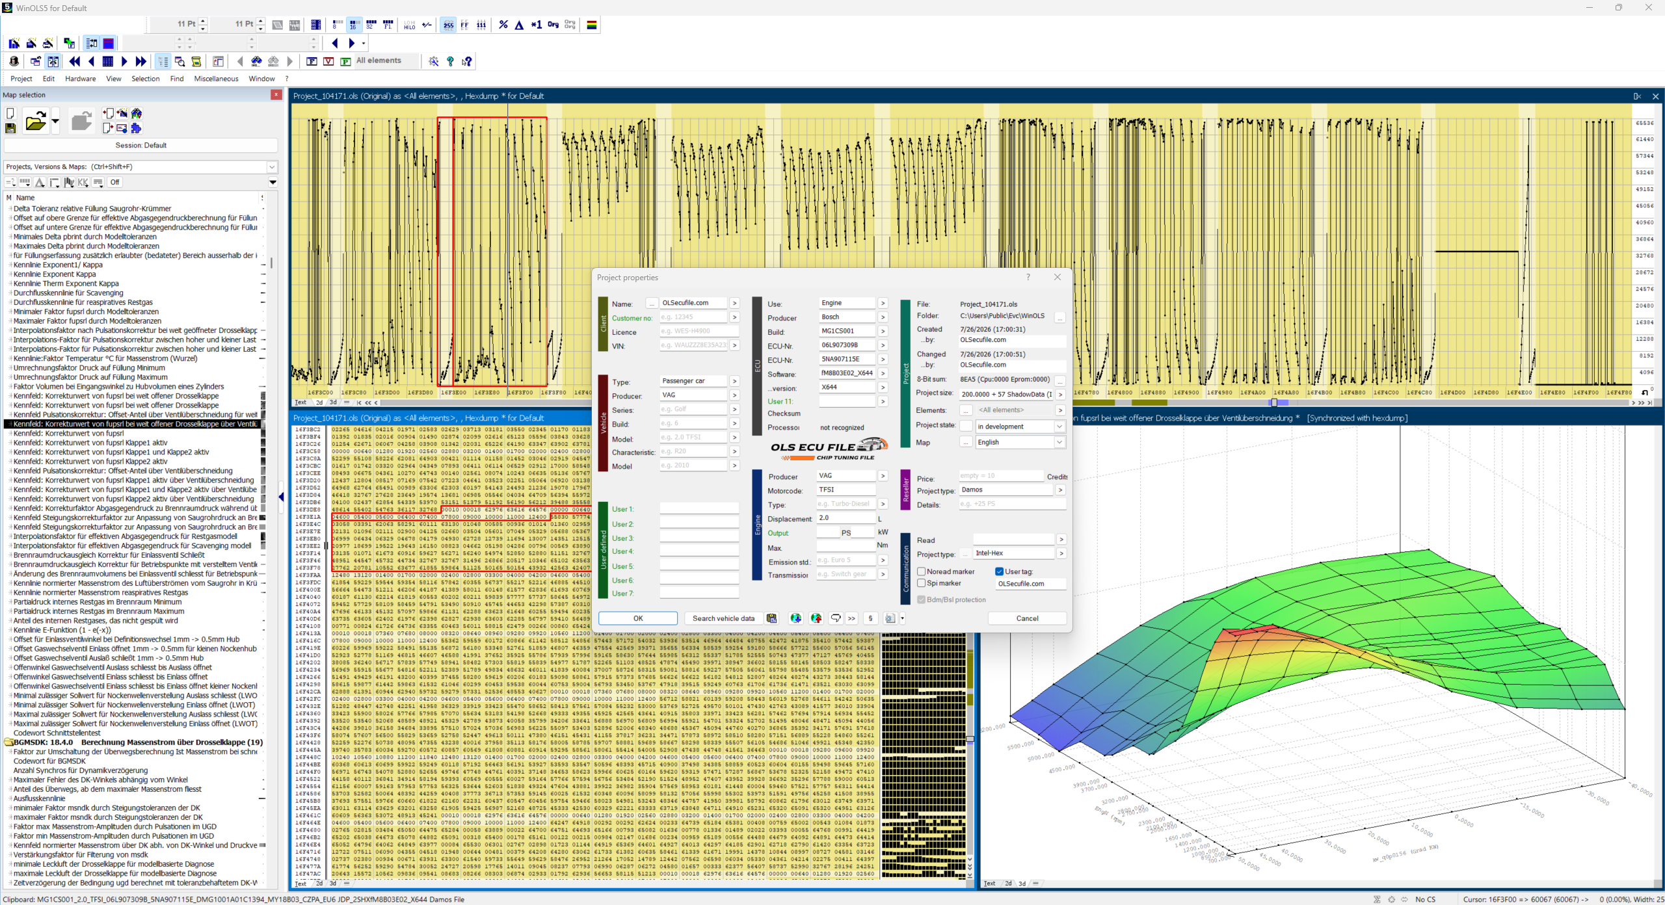The width and height of the screenshot is (1665, 905).
Task: Open the arrow list for the Use field
Action: coord(883,303)
